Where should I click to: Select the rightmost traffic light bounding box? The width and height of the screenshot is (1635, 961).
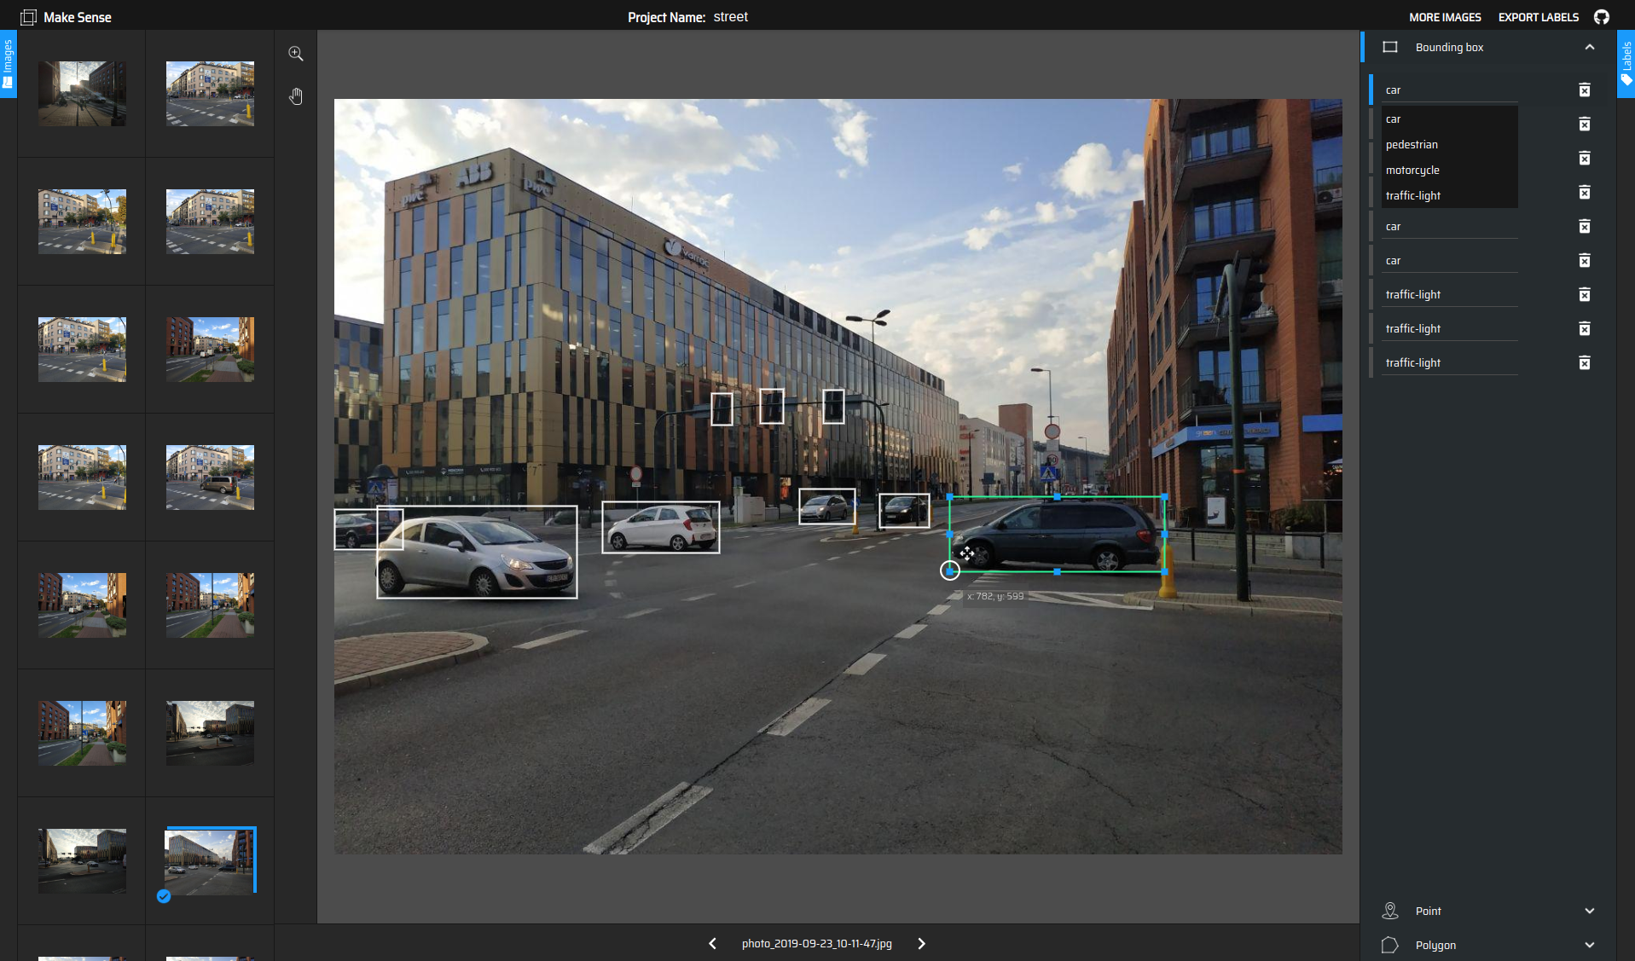click(x=833, y=407)
